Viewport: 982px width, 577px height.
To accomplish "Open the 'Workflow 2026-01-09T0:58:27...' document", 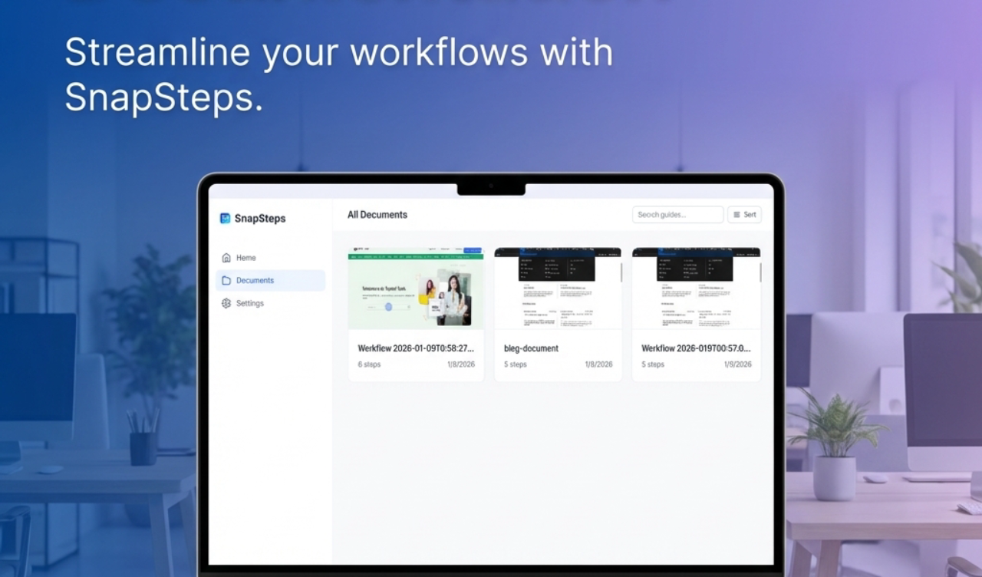I will [417, 348].
